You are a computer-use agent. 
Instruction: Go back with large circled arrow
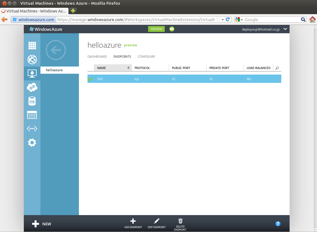(56, 50)
